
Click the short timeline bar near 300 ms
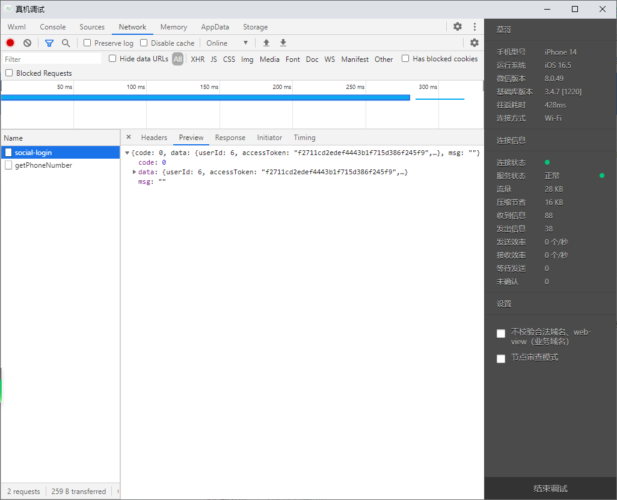coord(440,99)
